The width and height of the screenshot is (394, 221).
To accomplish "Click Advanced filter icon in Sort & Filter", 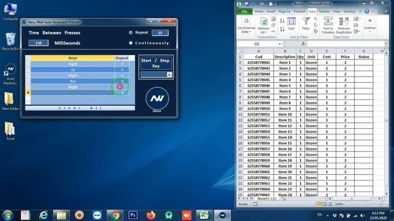I will 316,31.
